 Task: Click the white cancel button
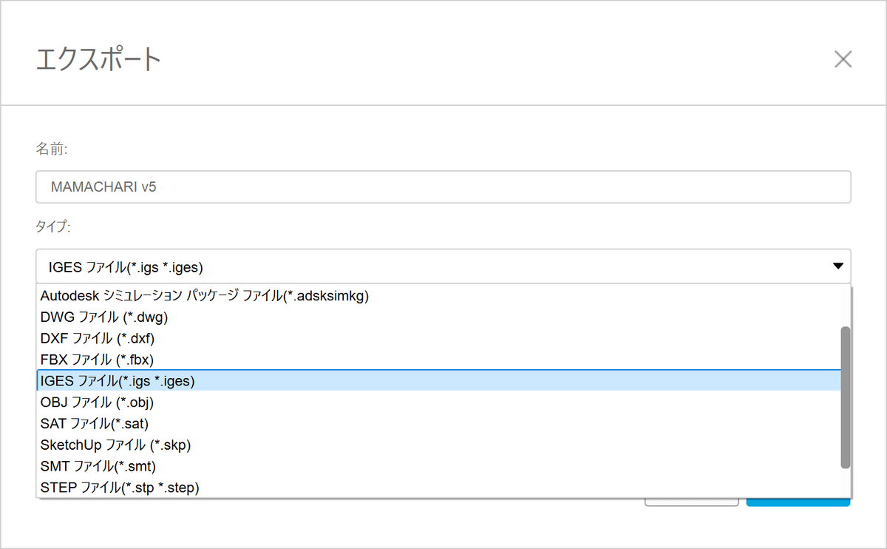(x=691, y=502)
